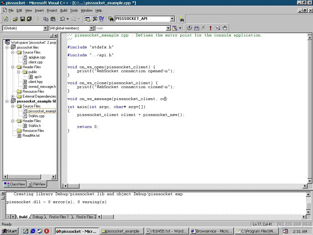Open the File menu
Screen dimensions: 313x235
11,10
